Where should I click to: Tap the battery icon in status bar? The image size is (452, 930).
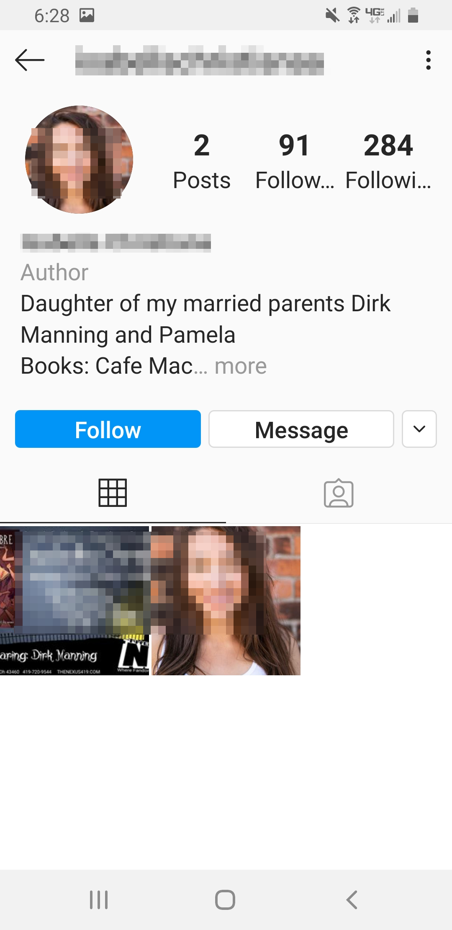coord(413,15)
